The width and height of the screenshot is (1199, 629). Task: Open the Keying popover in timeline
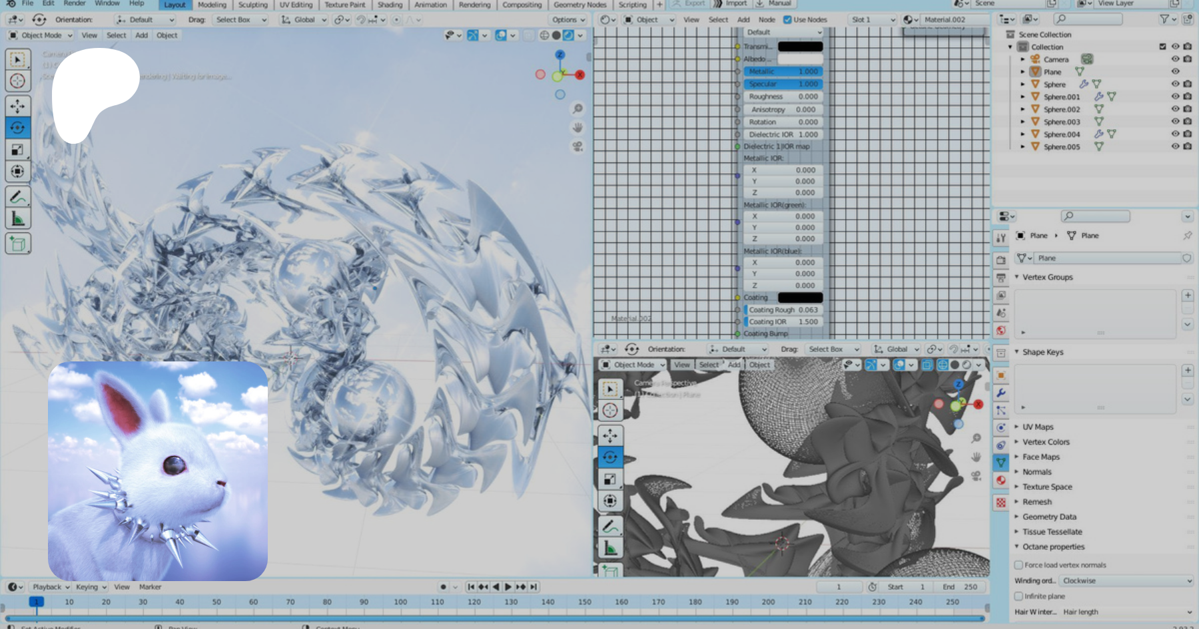[x=91, y=587]
